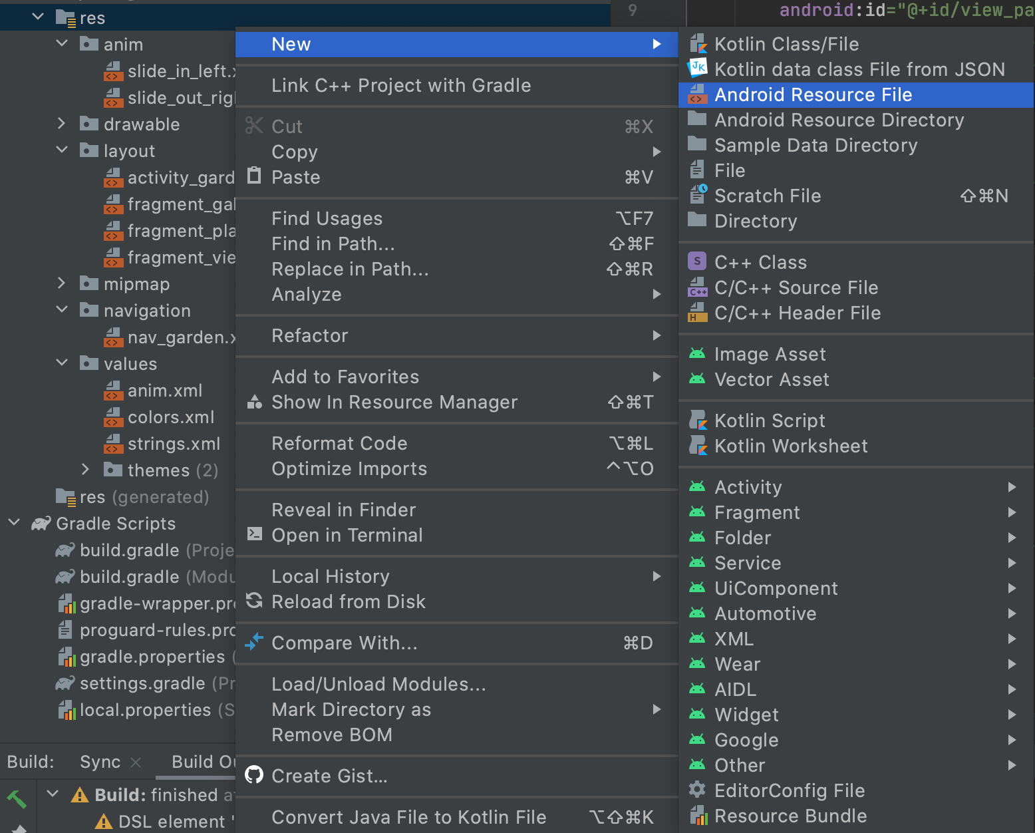Screen dimensions: 1035x833
Task: Click the Resource Bundle icon
Action: click(x=697, y=816)
